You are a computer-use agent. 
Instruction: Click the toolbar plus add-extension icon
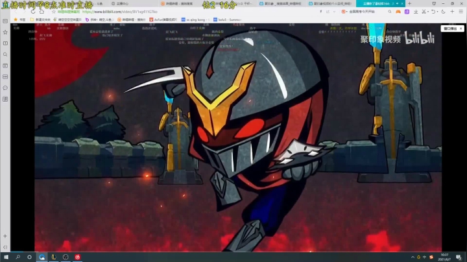pos(452,12)
